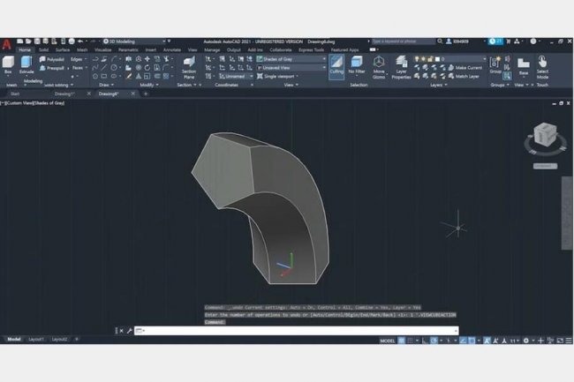Activate the Section Plane tool
The height and width of the screenshot is (382, 574).
point(189,67)
